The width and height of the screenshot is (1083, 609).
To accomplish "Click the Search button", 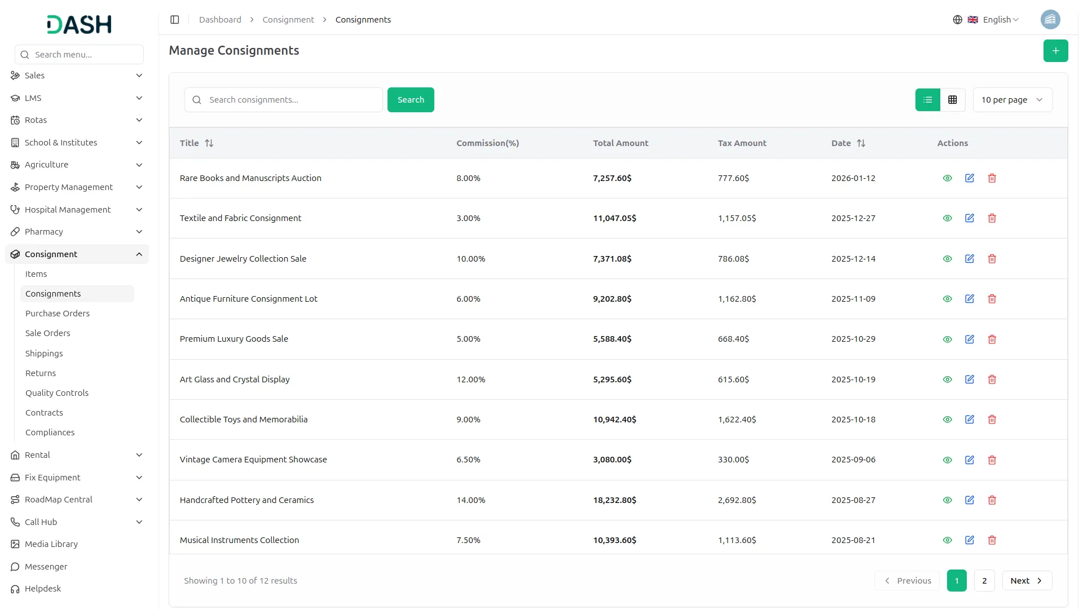I will [x=411, y=99].
